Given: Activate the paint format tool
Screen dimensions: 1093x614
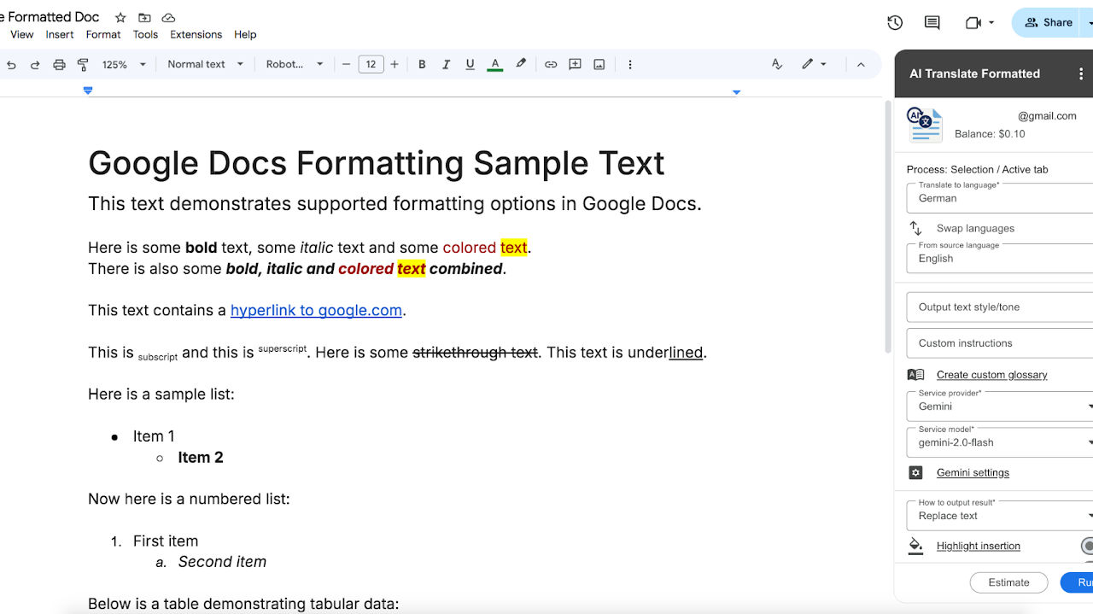Looking at the screenshot, I should click(83, 65).
